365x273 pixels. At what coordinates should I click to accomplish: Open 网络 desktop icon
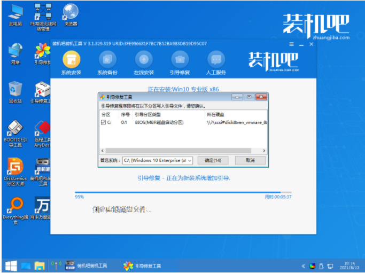pos(15,53)
